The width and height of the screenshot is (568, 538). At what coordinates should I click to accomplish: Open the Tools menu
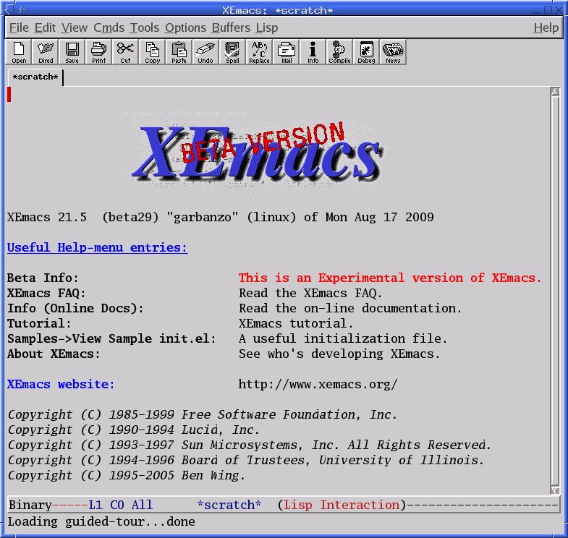145,28
